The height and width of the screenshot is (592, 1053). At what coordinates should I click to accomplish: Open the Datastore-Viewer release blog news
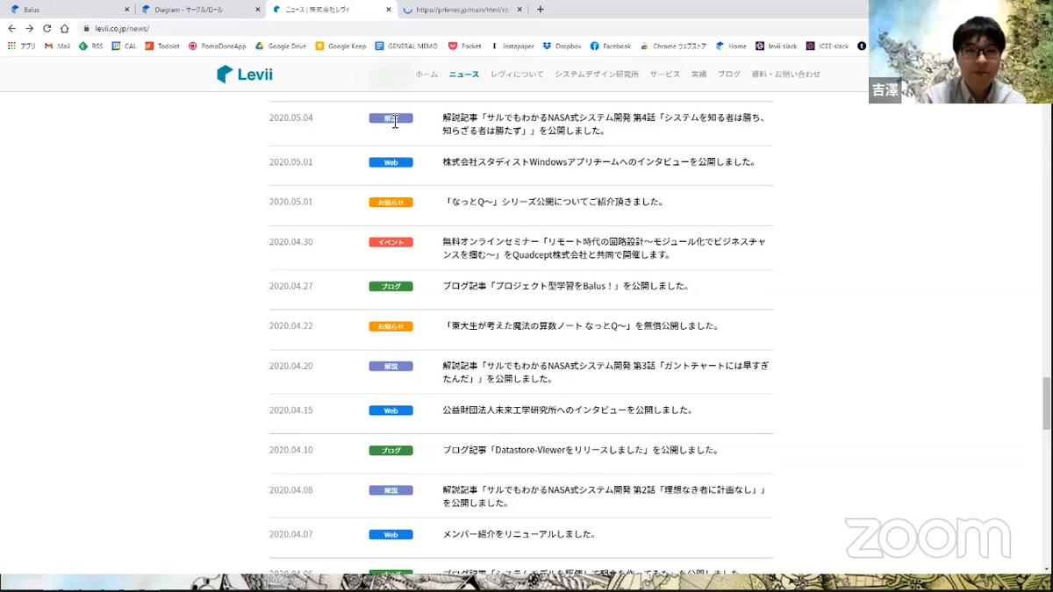(x=581, y=450)
